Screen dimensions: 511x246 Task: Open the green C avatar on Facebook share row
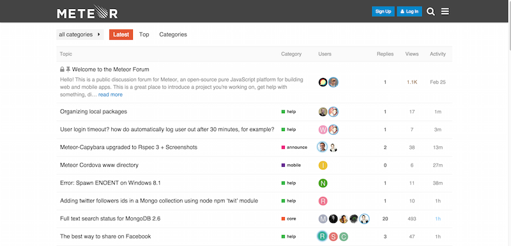(x=343, y=237)
